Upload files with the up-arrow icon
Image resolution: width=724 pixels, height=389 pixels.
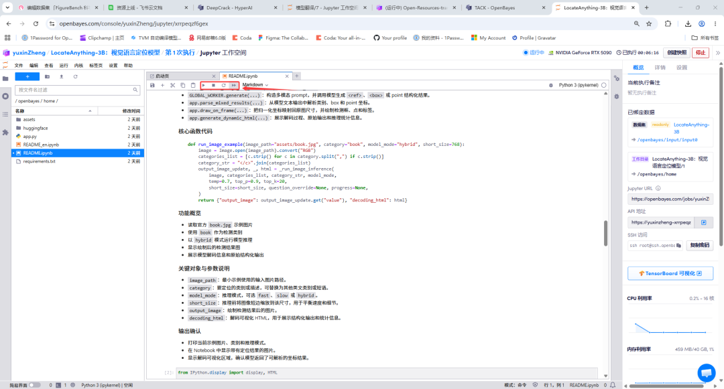(61, 76)
